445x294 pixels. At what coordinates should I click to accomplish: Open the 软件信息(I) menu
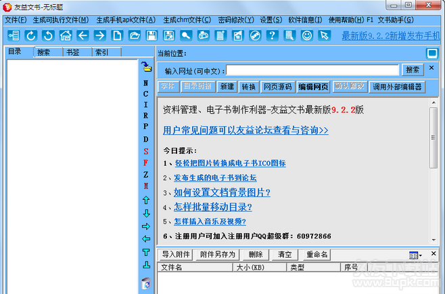point(305,20)
